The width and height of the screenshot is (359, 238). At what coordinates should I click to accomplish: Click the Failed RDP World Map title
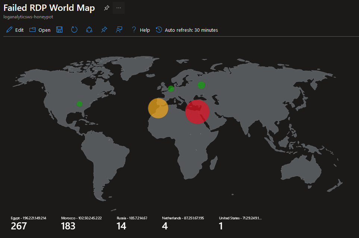[49, 8]
